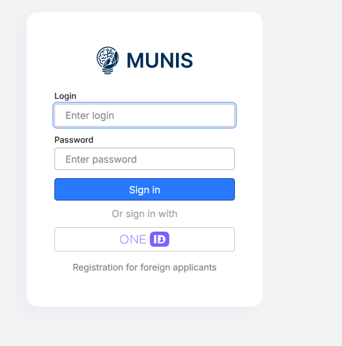
Task: Click the MUNIS title text
Action: [x=159, y=60]
